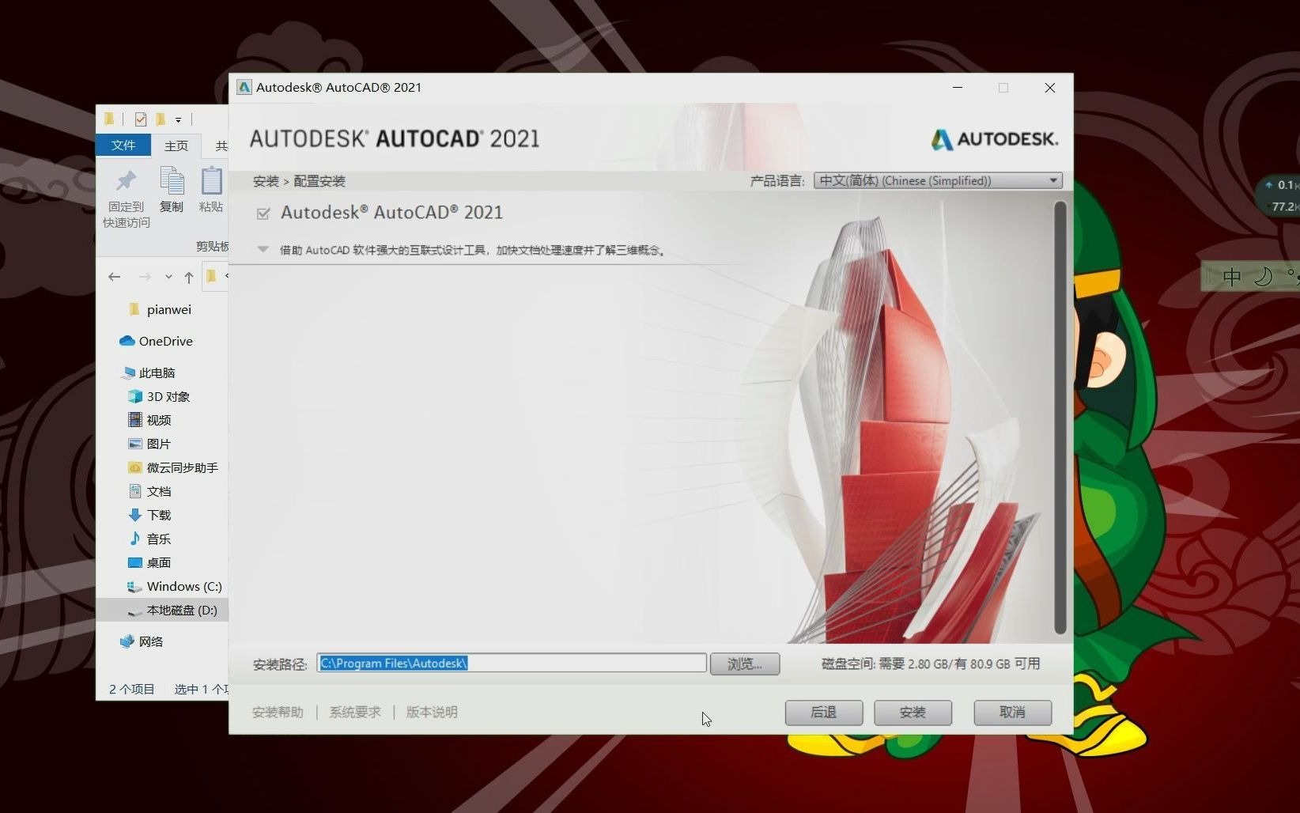Minimize the AutoCAD installer window
The width and height of the screenshot is (1300, 813).
(958, 88)
